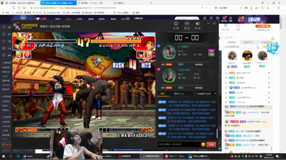
Task: Expand the Douyu 游戏 nav dropdown
Action: [x=102, y=19]
